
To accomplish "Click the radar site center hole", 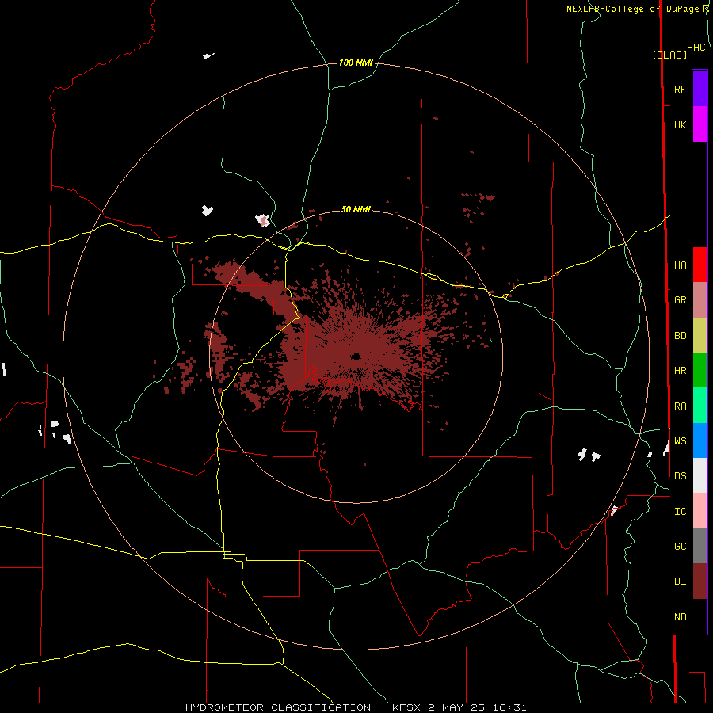I will click(355, 356).
